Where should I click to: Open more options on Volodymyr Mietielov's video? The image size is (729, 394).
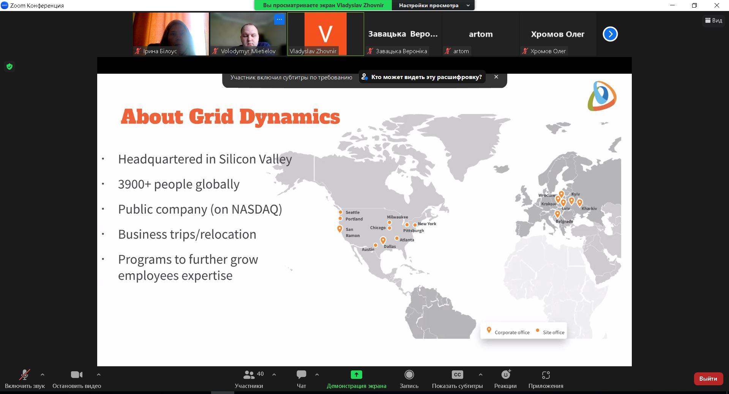click(279, 19)
